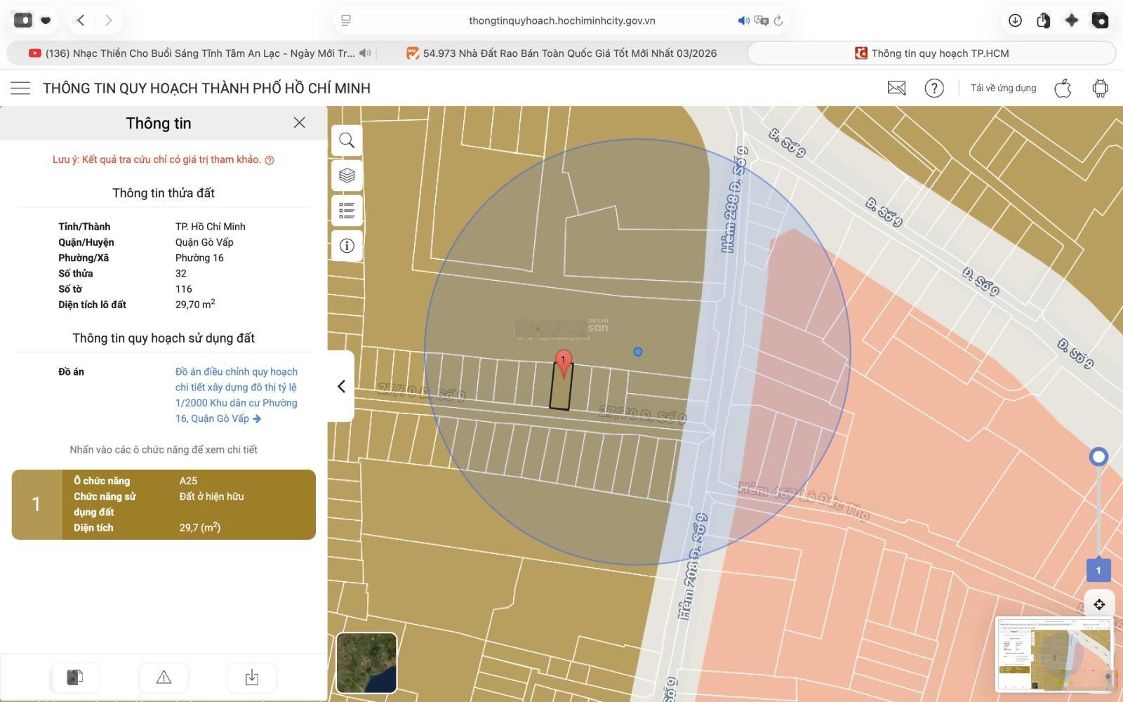Open the feedback envelope icon
1123x702 pixels.
point(896,88)
